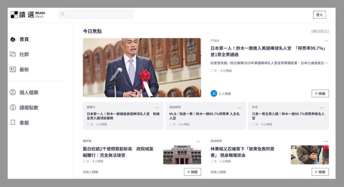Click the READr Mesh logo
Image resolution: width=344 pixels, height=187 pixels.
pyautogui.click(x=28, y=15)
